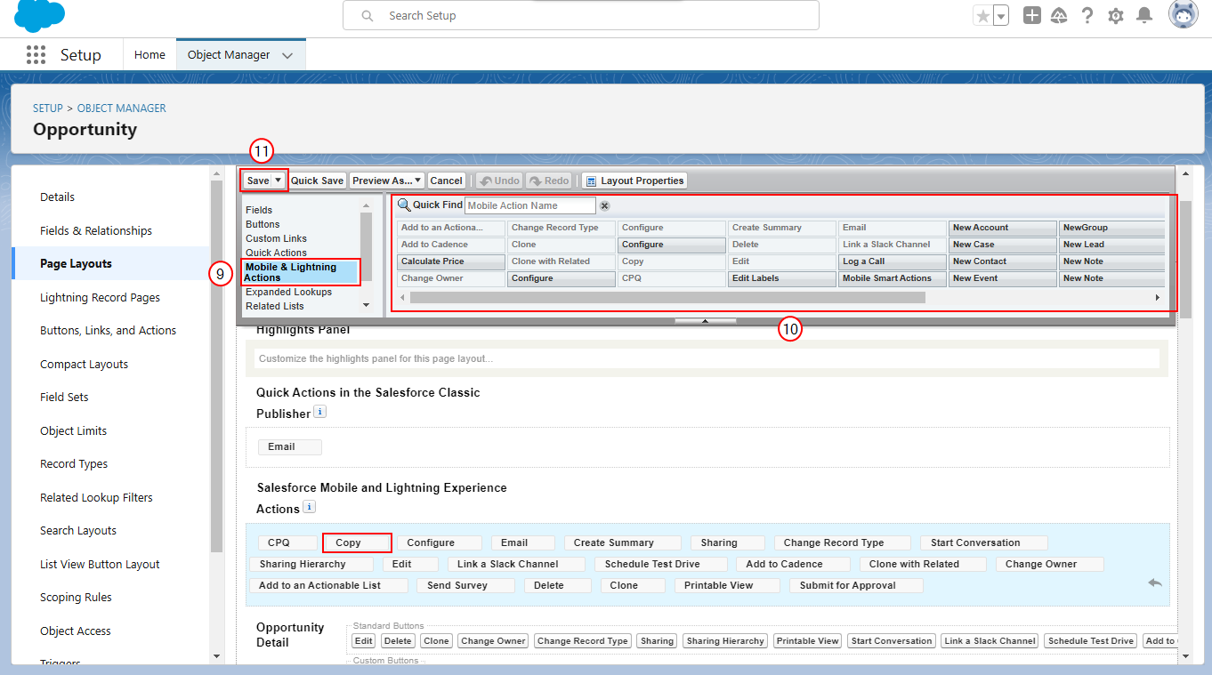Viewport: 1212px width, 675px height.
Task: Open Record Types sidebar item
Action: [x=74, y=464]
